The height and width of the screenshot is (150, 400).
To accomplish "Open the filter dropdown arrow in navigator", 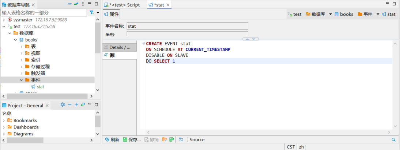I will tap(98, 12).
